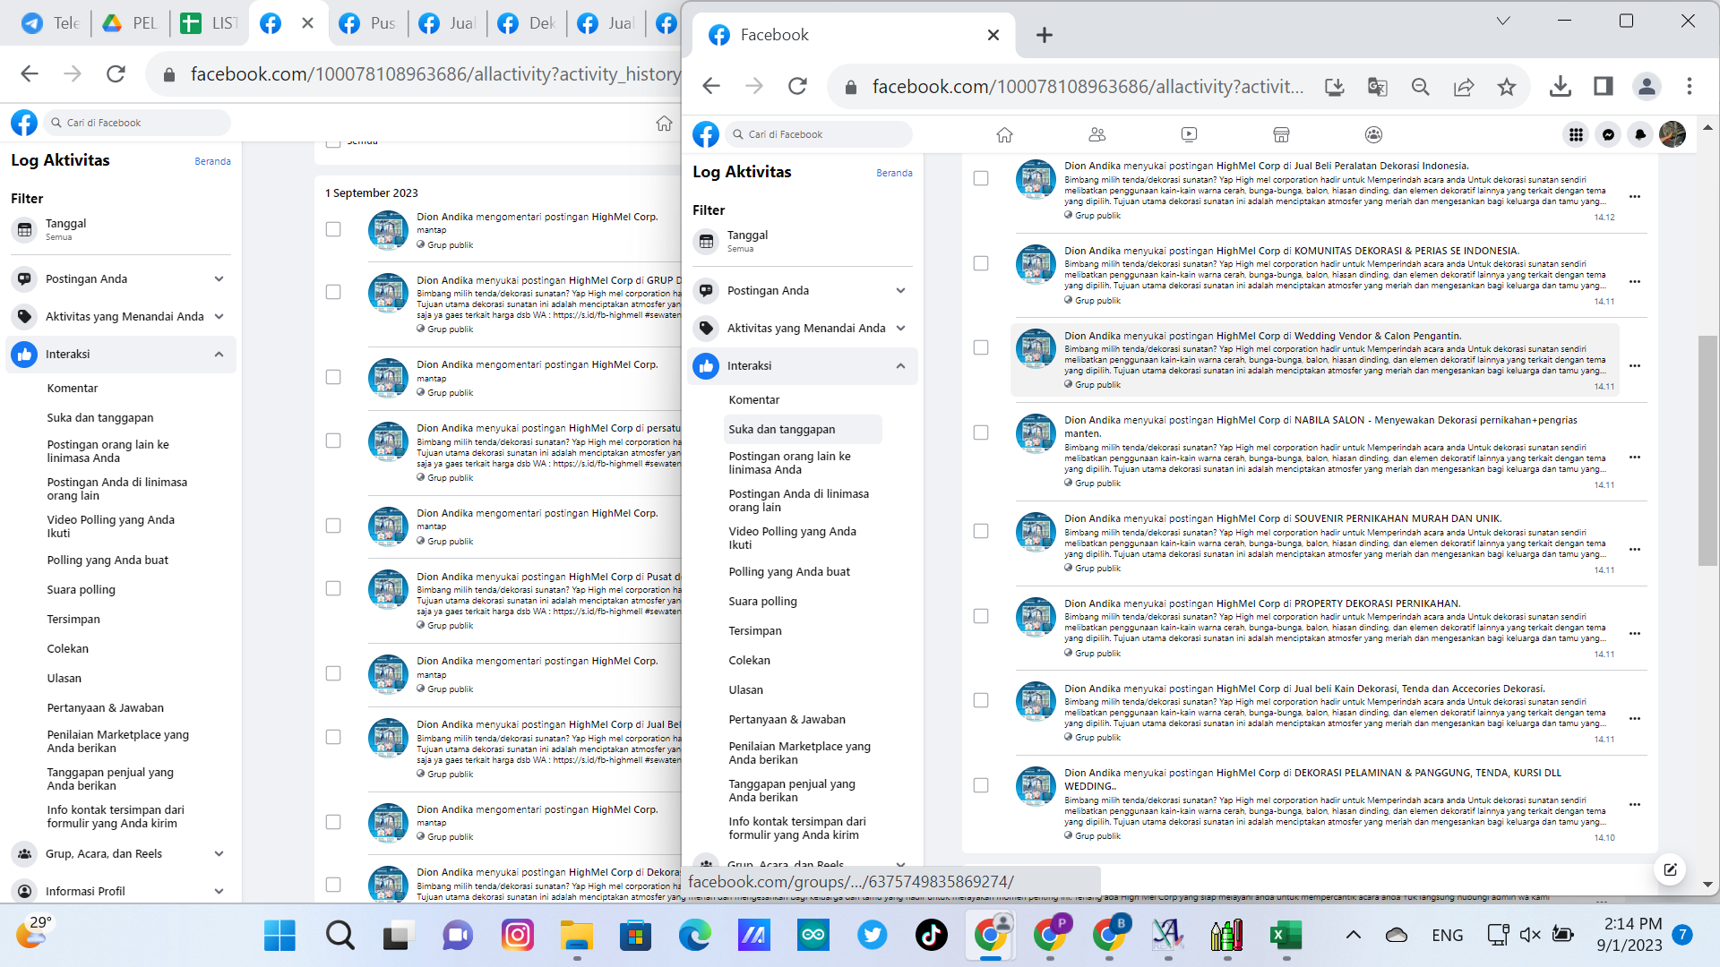Open Marketplace icon in Facebook navbar
Image resolution: width=1720 pixels, height=967 pixels.
1281,134
